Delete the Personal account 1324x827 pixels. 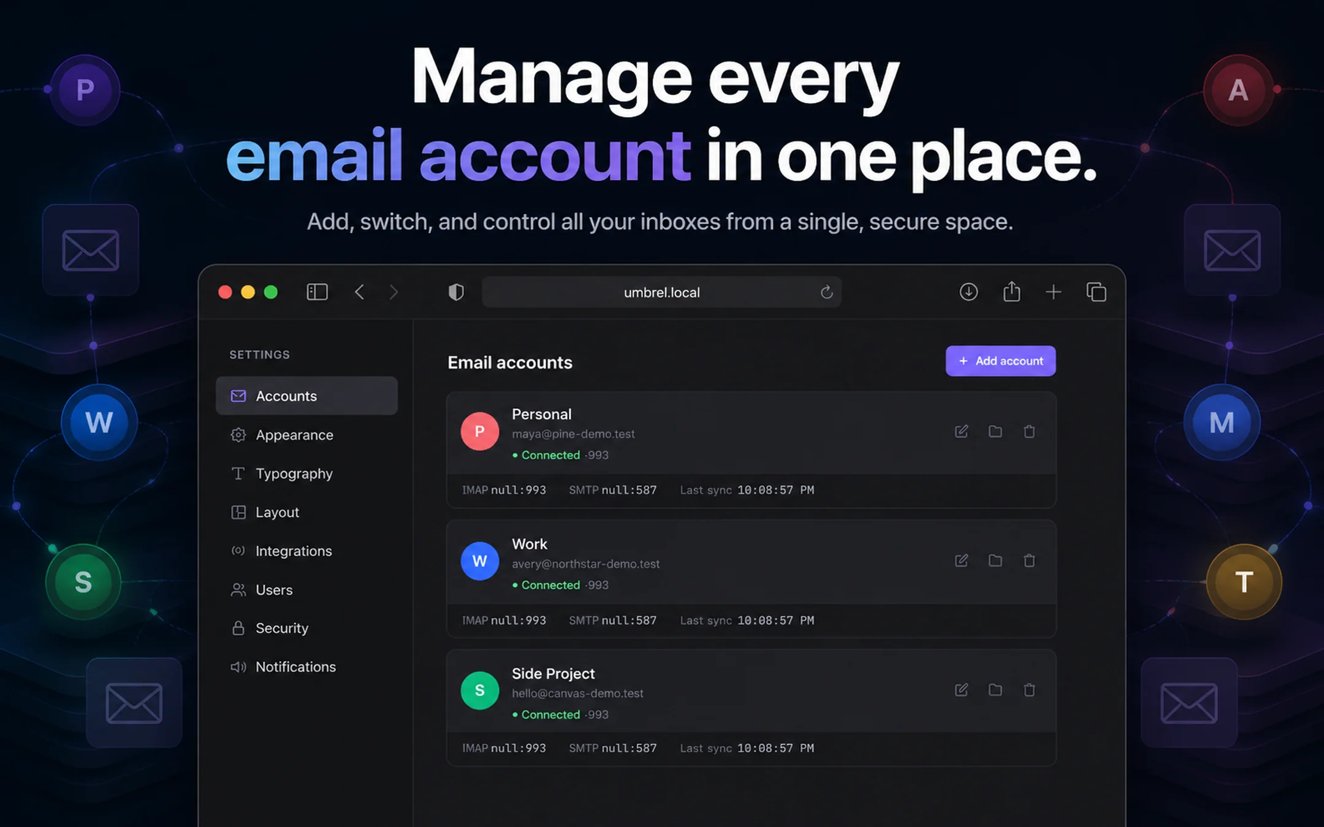(x=1029, y=431)
